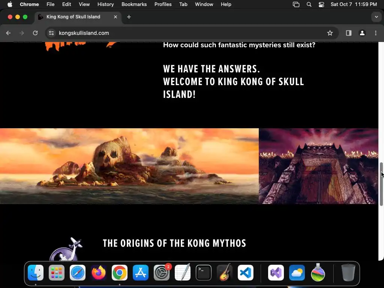
Task: Reload the kongskullisland.com page
Action: pos(35,33)
